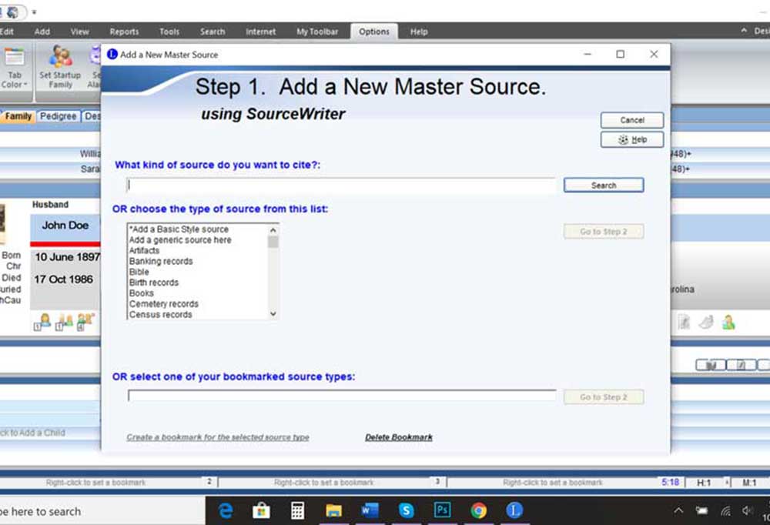Open Skype from the taskbar
Viewport: 770px width, 525px height.
tap(406, 510)
